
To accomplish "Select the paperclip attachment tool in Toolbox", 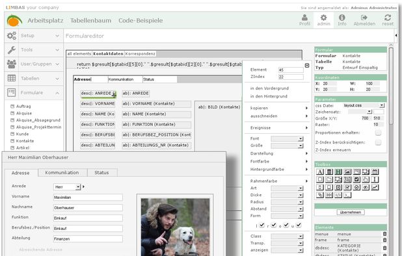I will point(320,195).
